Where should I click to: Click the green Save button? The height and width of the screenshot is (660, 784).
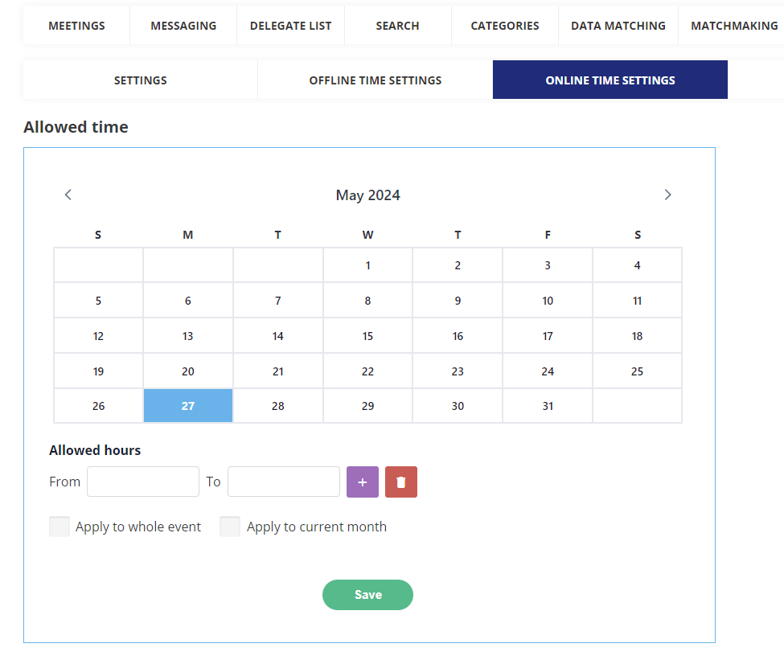(367, 595)
